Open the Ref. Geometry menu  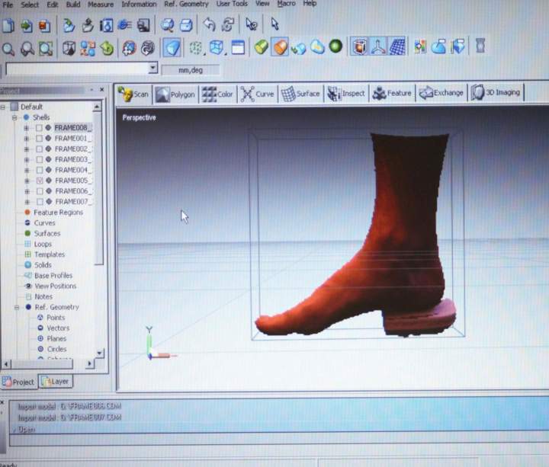coord(186,5)
